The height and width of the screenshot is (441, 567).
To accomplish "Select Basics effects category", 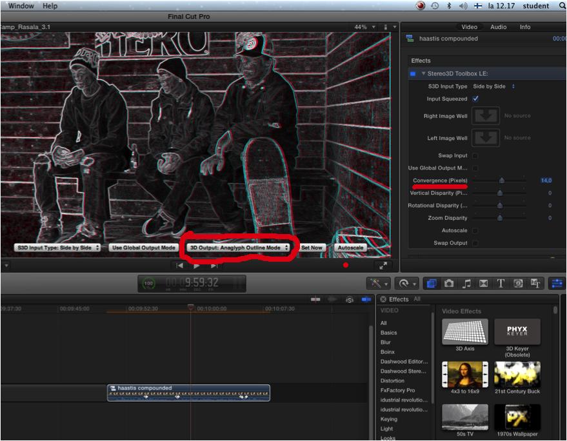I will (389, 333).
